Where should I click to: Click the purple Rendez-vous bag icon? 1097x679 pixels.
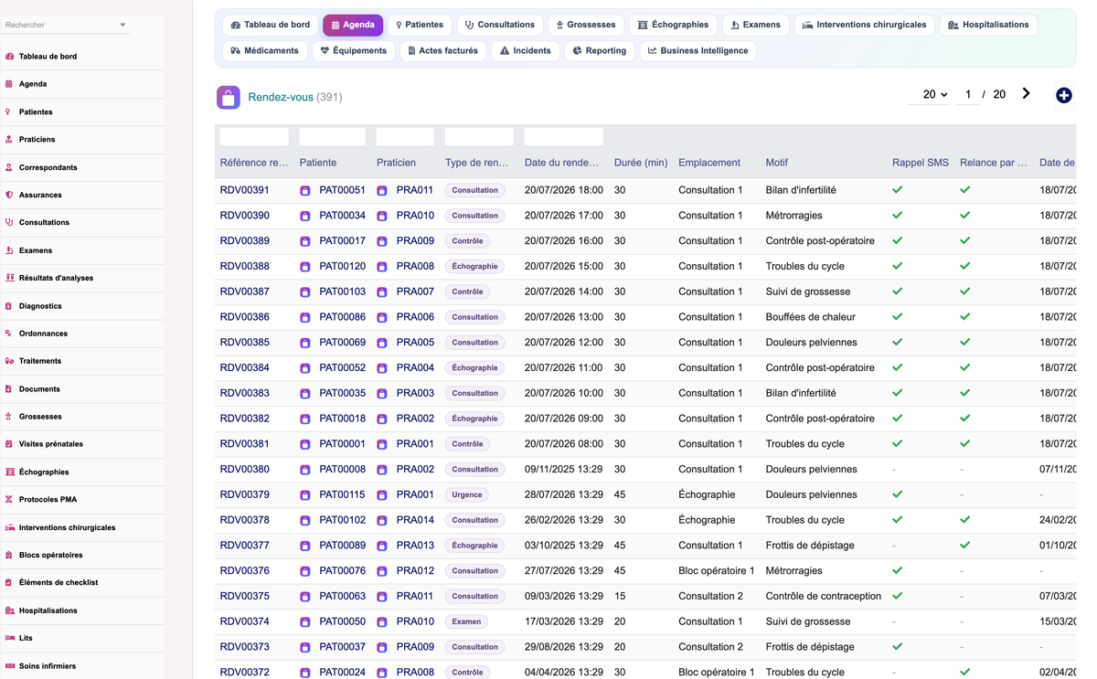(x=229, y=97)
